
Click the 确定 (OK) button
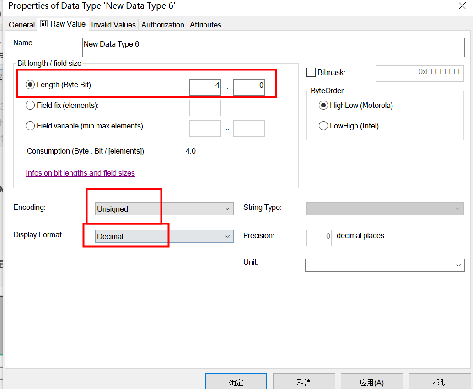(236, 382)
